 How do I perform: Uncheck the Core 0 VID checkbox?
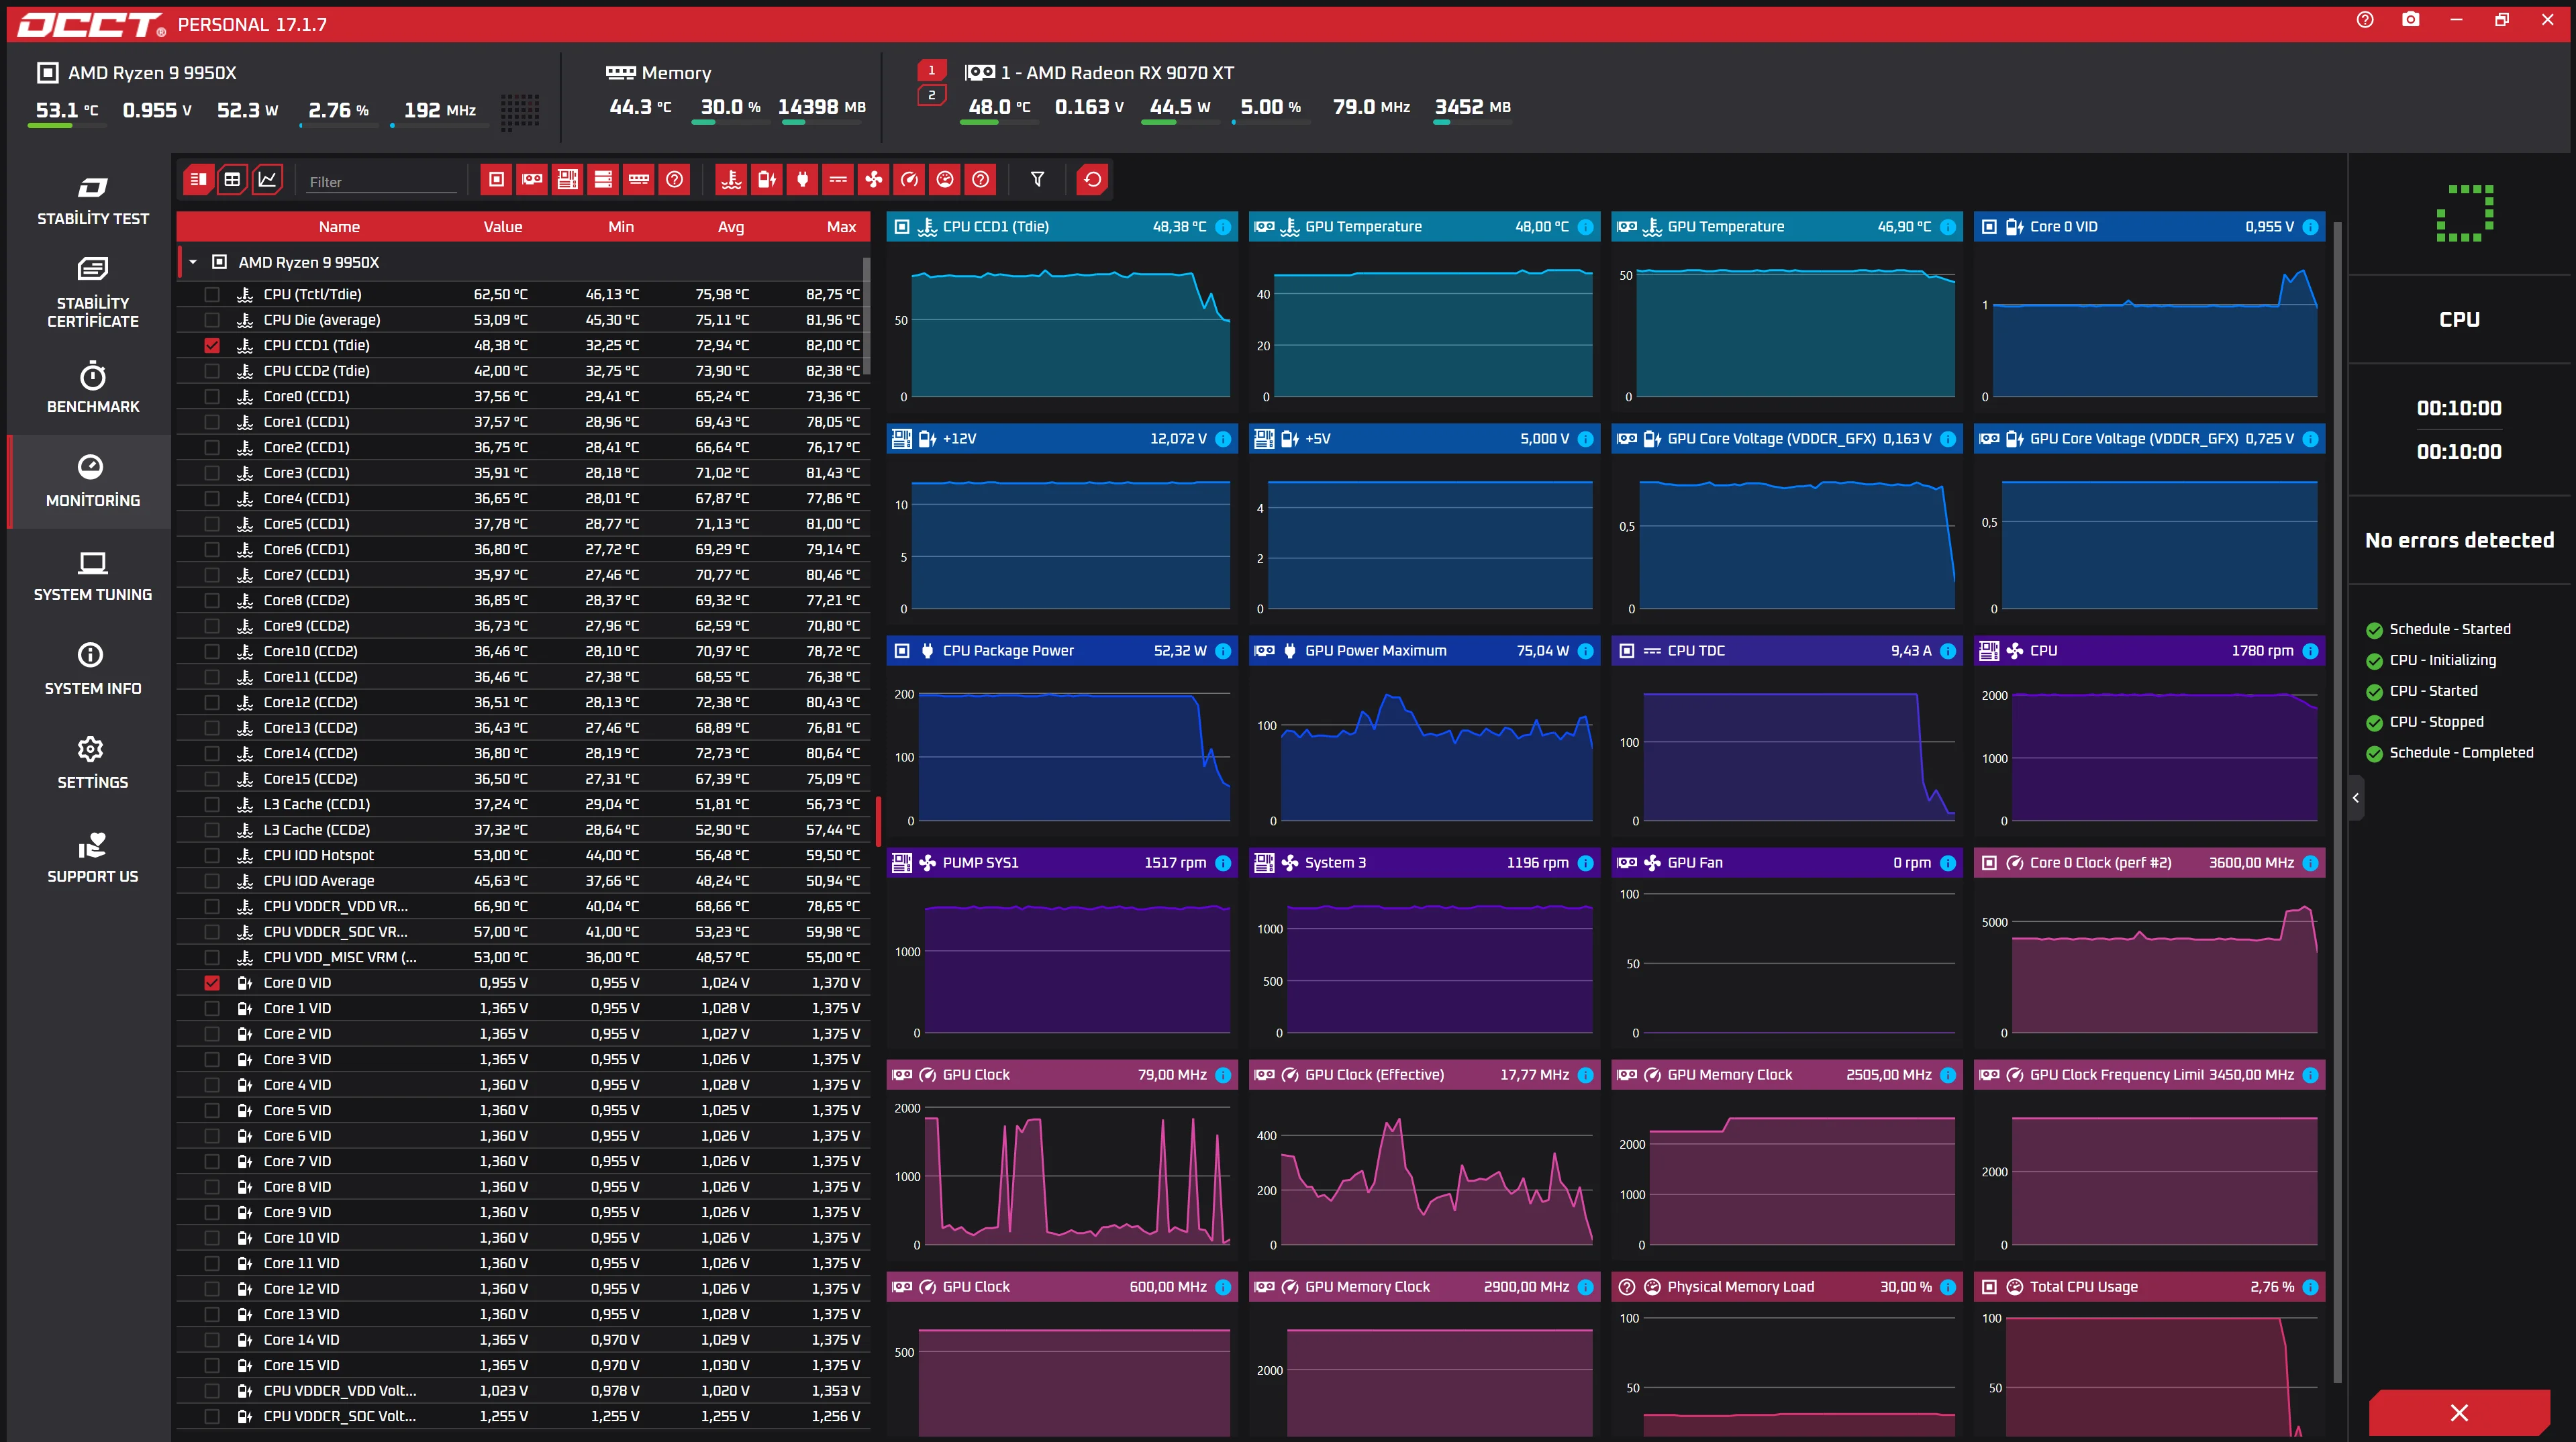point(212,983)
